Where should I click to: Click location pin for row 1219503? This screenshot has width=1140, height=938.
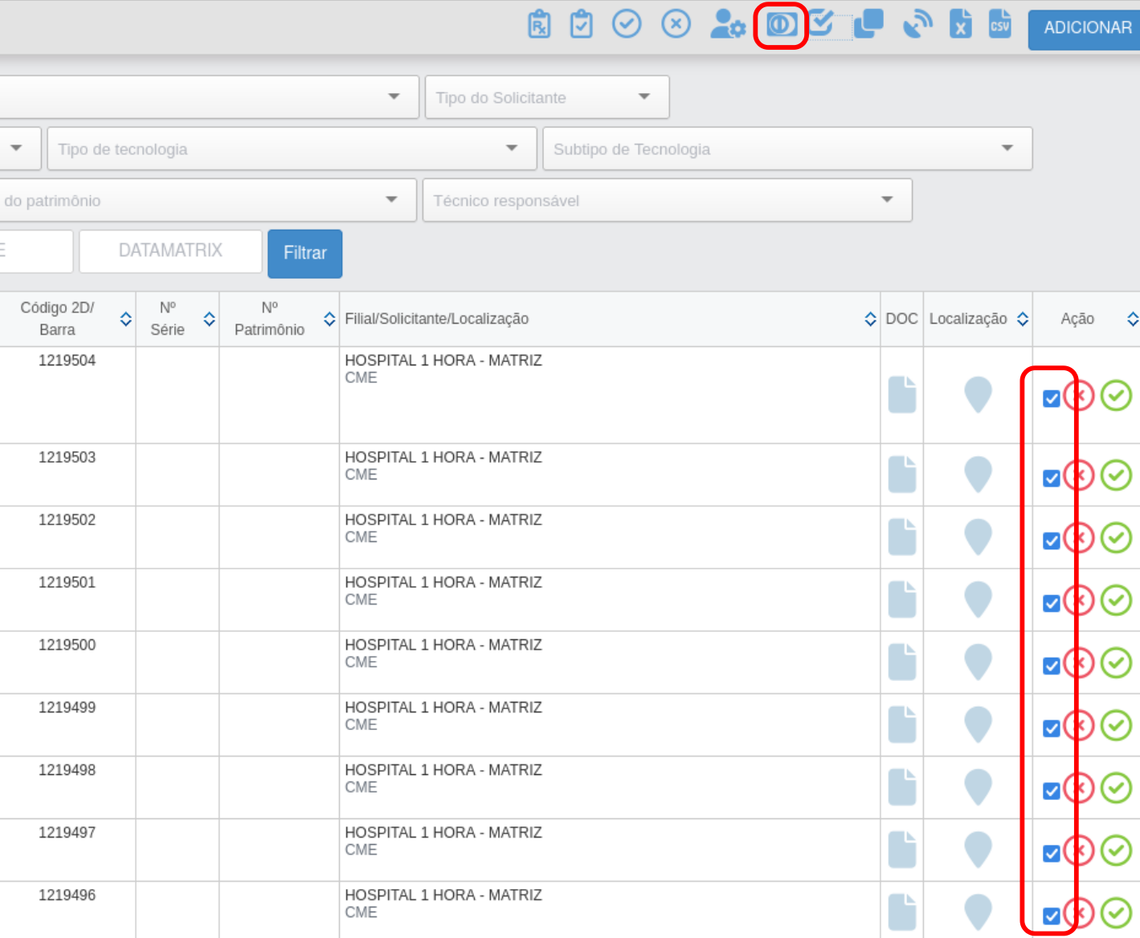(978, 474)
